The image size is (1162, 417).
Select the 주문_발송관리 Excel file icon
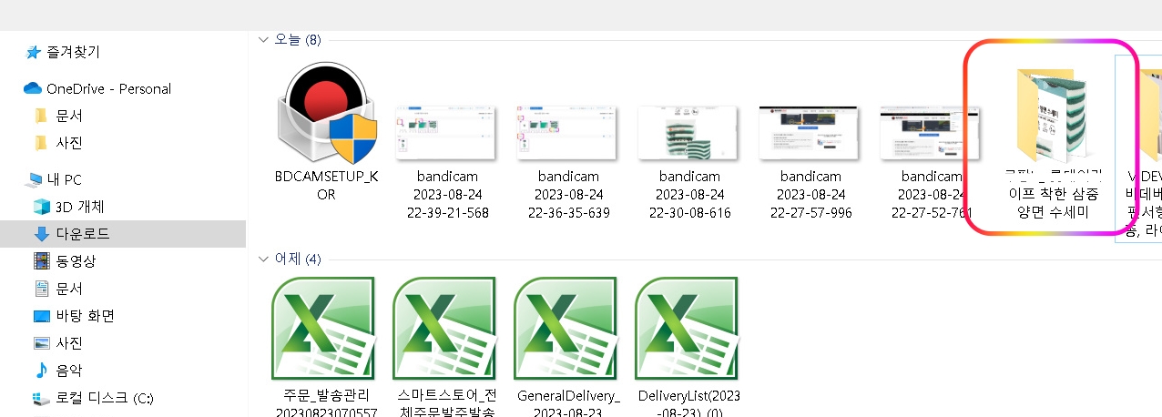(x=325, y=328)
